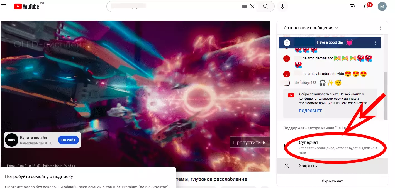Click Закрыть to close support menu
The image size is (395, 188).
click(332, 166)
